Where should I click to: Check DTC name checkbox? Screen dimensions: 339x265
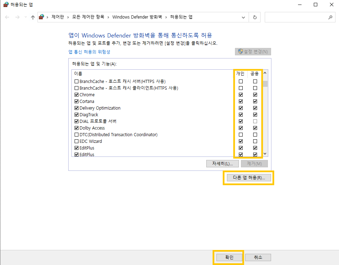point(76,135)
